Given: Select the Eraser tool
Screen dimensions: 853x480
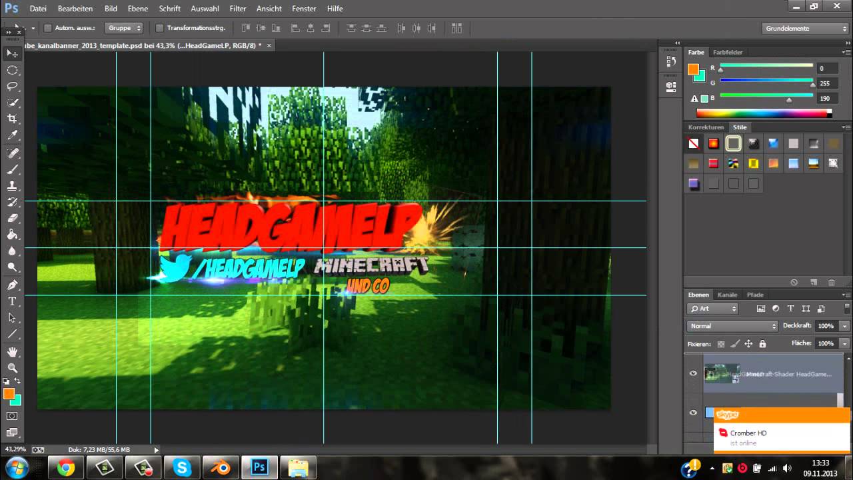Looking at the screenshot, I should tap(12, 218).
